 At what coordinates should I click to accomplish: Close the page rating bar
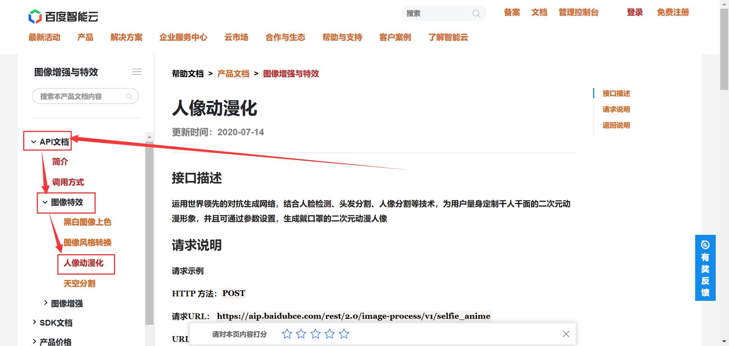click(x=566, y=334)
